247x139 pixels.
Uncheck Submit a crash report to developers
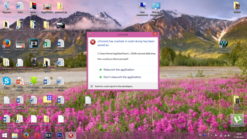(92, 86)
